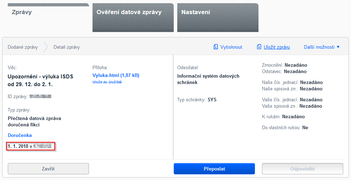Click the Vytisknout text link
351x180 pixels.
[x=231, y=47]
